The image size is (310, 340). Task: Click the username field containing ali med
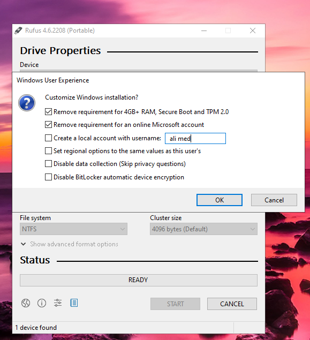tap(195, 138)
